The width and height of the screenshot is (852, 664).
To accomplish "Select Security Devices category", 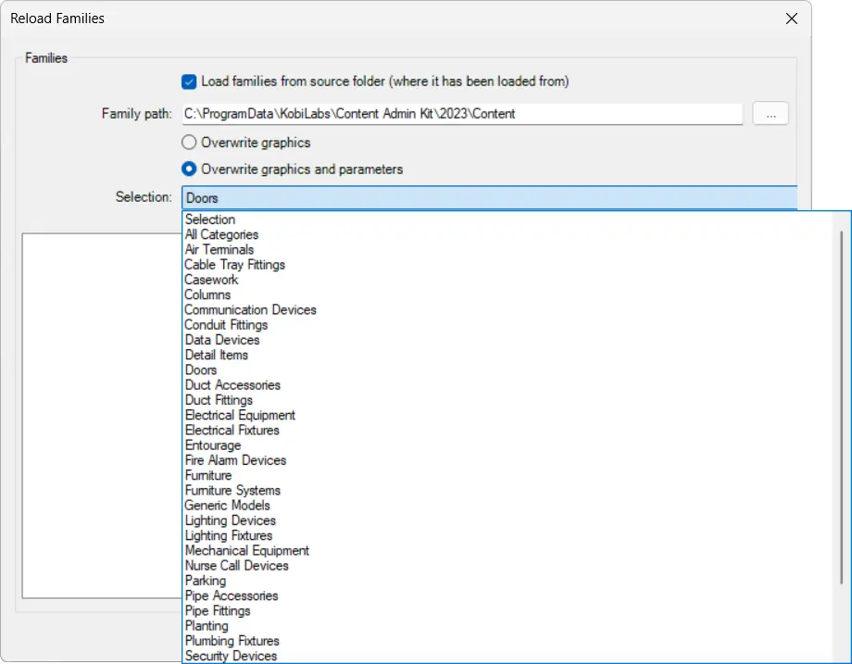I will coord(231,656).
